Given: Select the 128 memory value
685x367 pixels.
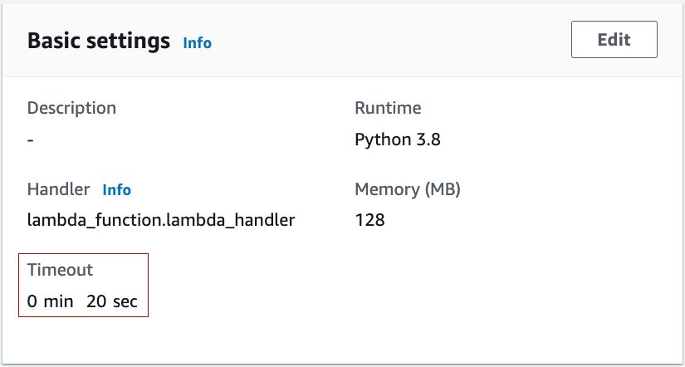Looking at the screenshot, I should (x=369, y=220).
